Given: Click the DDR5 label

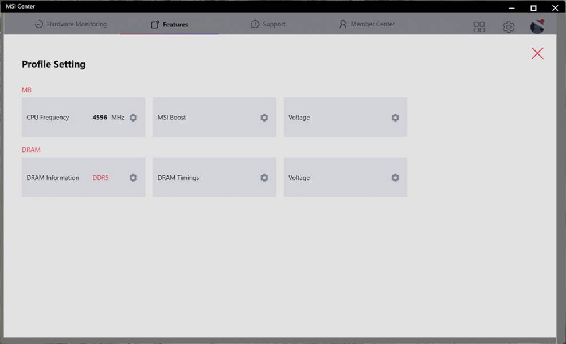Looking at the screenshot, I should pyautogui.click(x=101, y=178).
